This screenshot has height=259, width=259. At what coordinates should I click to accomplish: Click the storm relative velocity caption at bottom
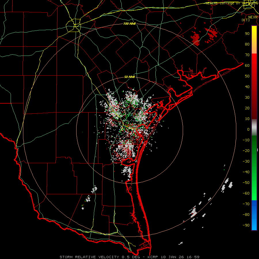[x=129, y=257]
